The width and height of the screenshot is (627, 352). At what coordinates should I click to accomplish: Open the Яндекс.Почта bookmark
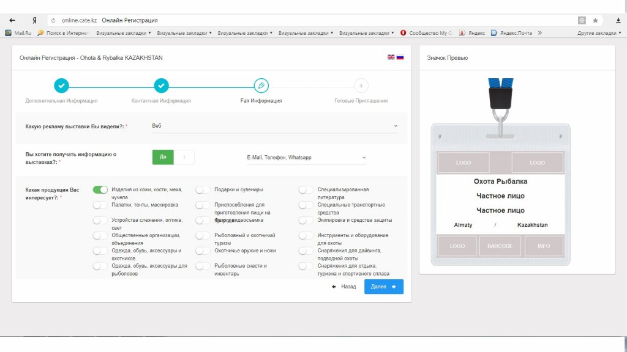511,33
